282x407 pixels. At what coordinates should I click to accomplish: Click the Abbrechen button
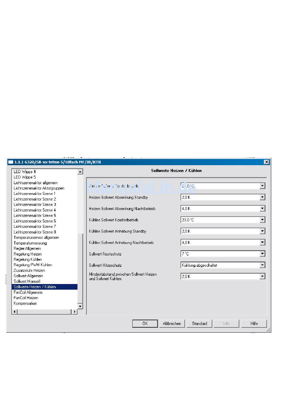coord(172,324)
